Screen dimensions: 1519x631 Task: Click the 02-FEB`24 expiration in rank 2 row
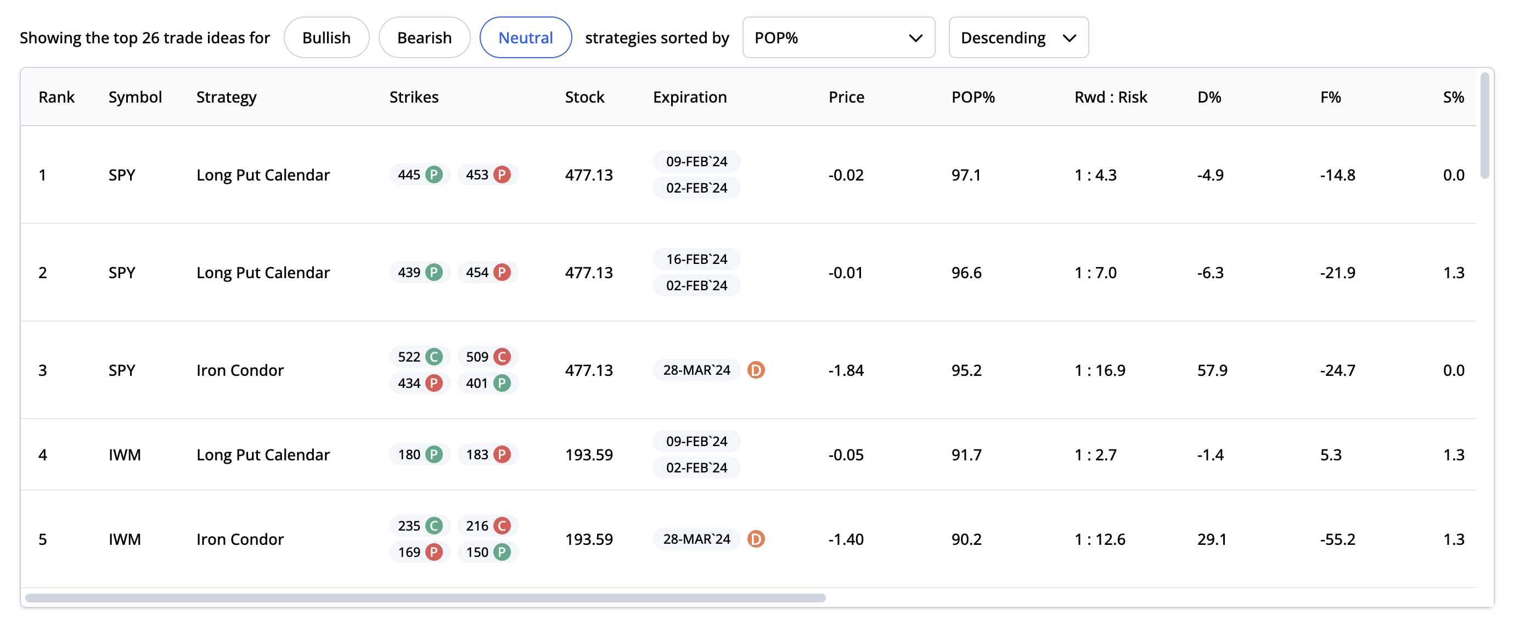(x=696, y=286)
